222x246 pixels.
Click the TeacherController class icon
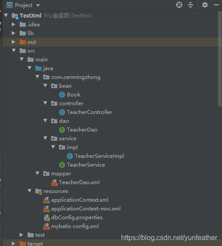pos(62,112)
